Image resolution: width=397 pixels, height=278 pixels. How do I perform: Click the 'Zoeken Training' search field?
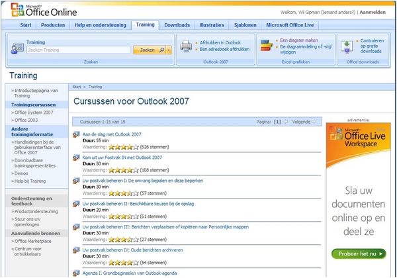[x=78, y=50]
